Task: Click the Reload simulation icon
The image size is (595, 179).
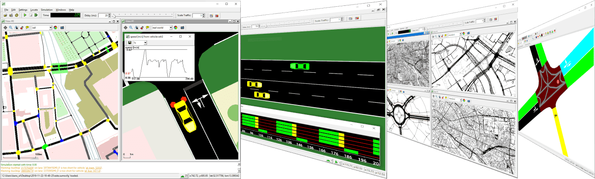Action: tap(17, 15)
